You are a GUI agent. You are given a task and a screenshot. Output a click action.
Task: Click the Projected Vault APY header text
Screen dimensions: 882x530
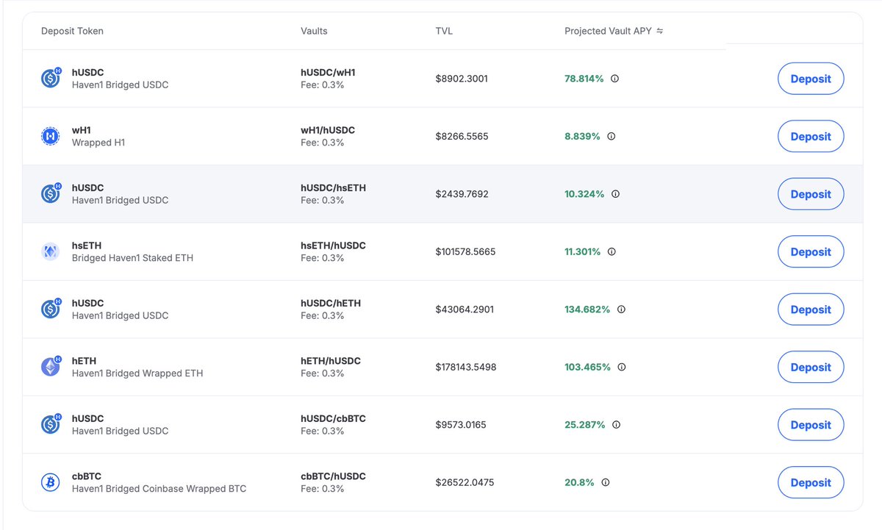pyautogui.click(x=608, y=31)
